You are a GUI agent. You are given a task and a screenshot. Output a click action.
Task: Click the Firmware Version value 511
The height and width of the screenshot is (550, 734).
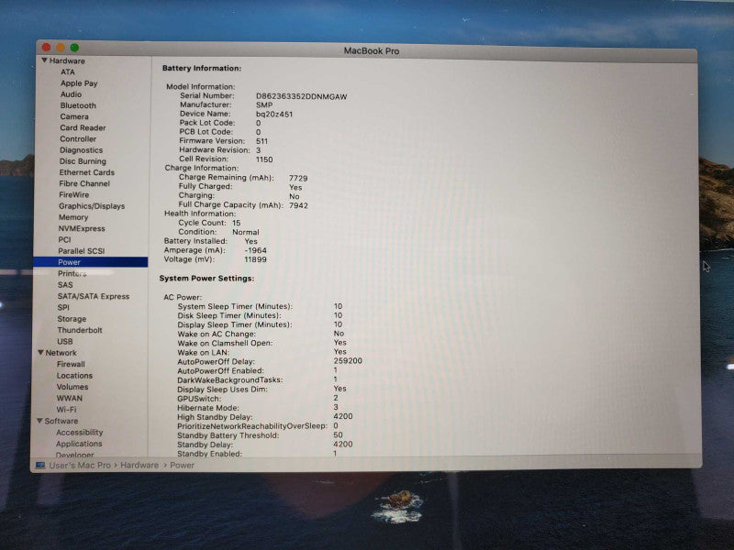[x=261, y=141]
